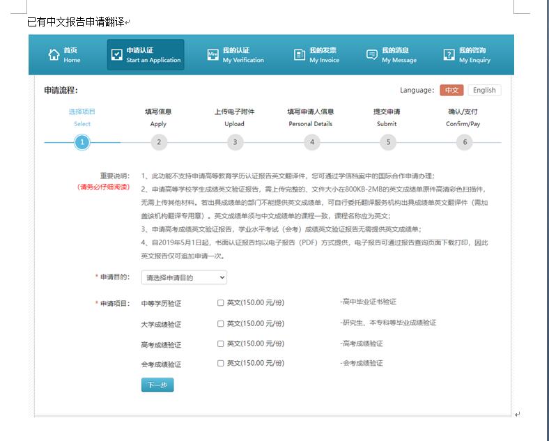Image resolution: width=549 pixels, height=441 pixels.
Task: Open the My Invoice menu label
Action: coord(324,55)
